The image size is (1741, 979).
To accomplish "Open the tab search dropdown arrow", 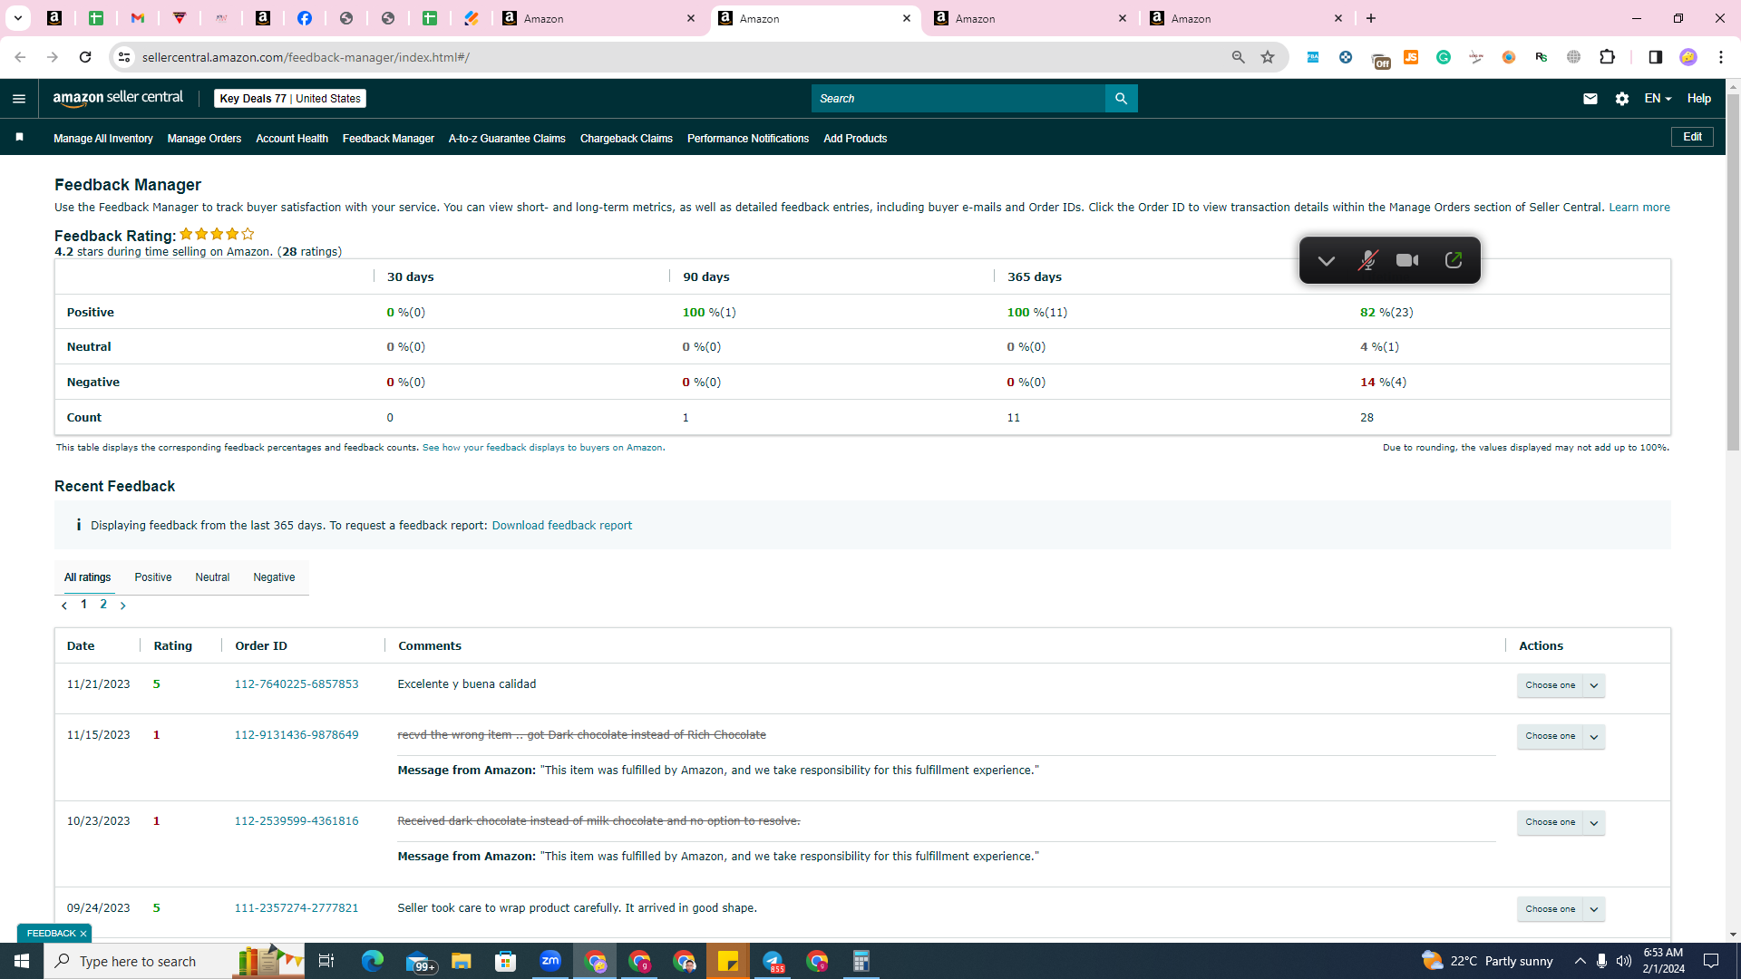I will 18,18.
